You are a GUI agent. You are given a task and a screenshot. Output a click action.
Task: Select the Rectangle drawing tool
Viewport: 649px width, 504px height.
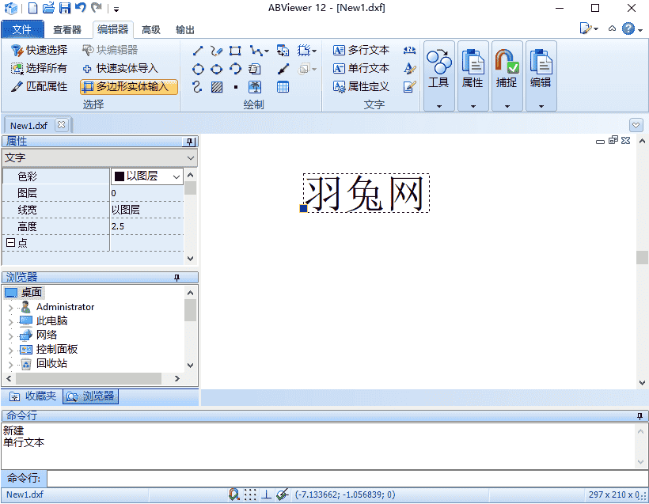coord(234,51)
